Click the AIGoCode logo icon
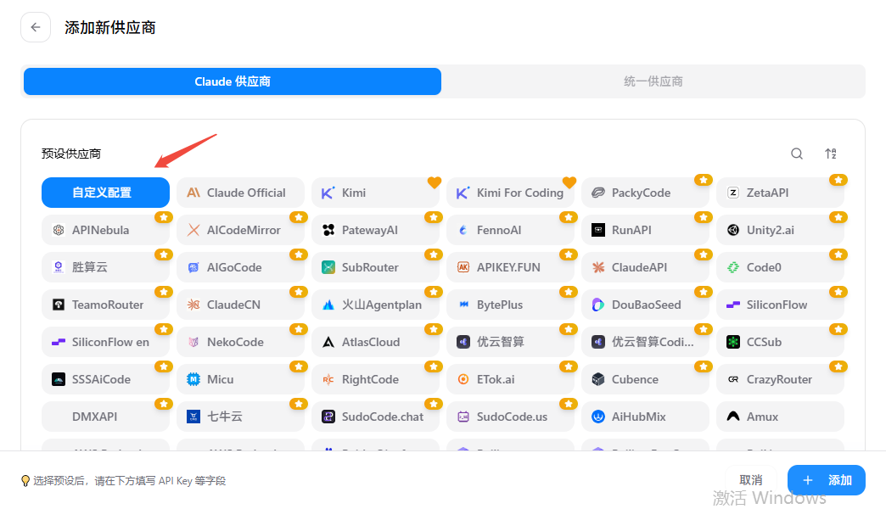Image resolution: width=886 pixels, height=509 pixels. 193,267
